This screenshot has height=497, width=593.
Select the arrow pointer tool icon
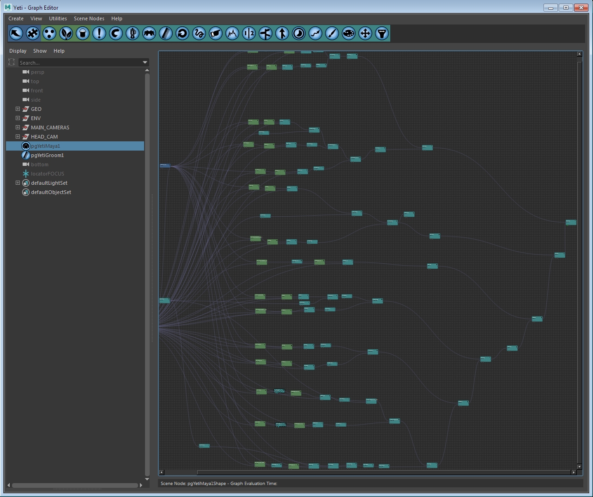point(16,33)
